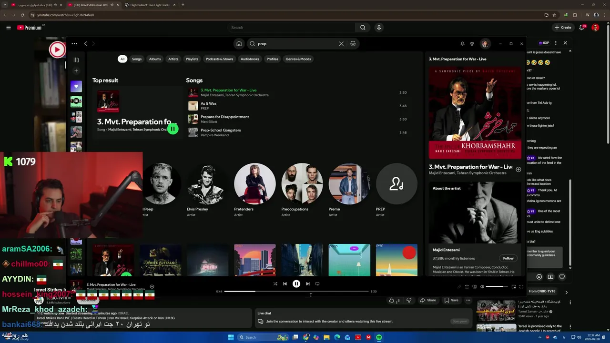Collapse Your Library sidebar icon
The height and width of the screenshot is (343, 610).
coord(76,60)
